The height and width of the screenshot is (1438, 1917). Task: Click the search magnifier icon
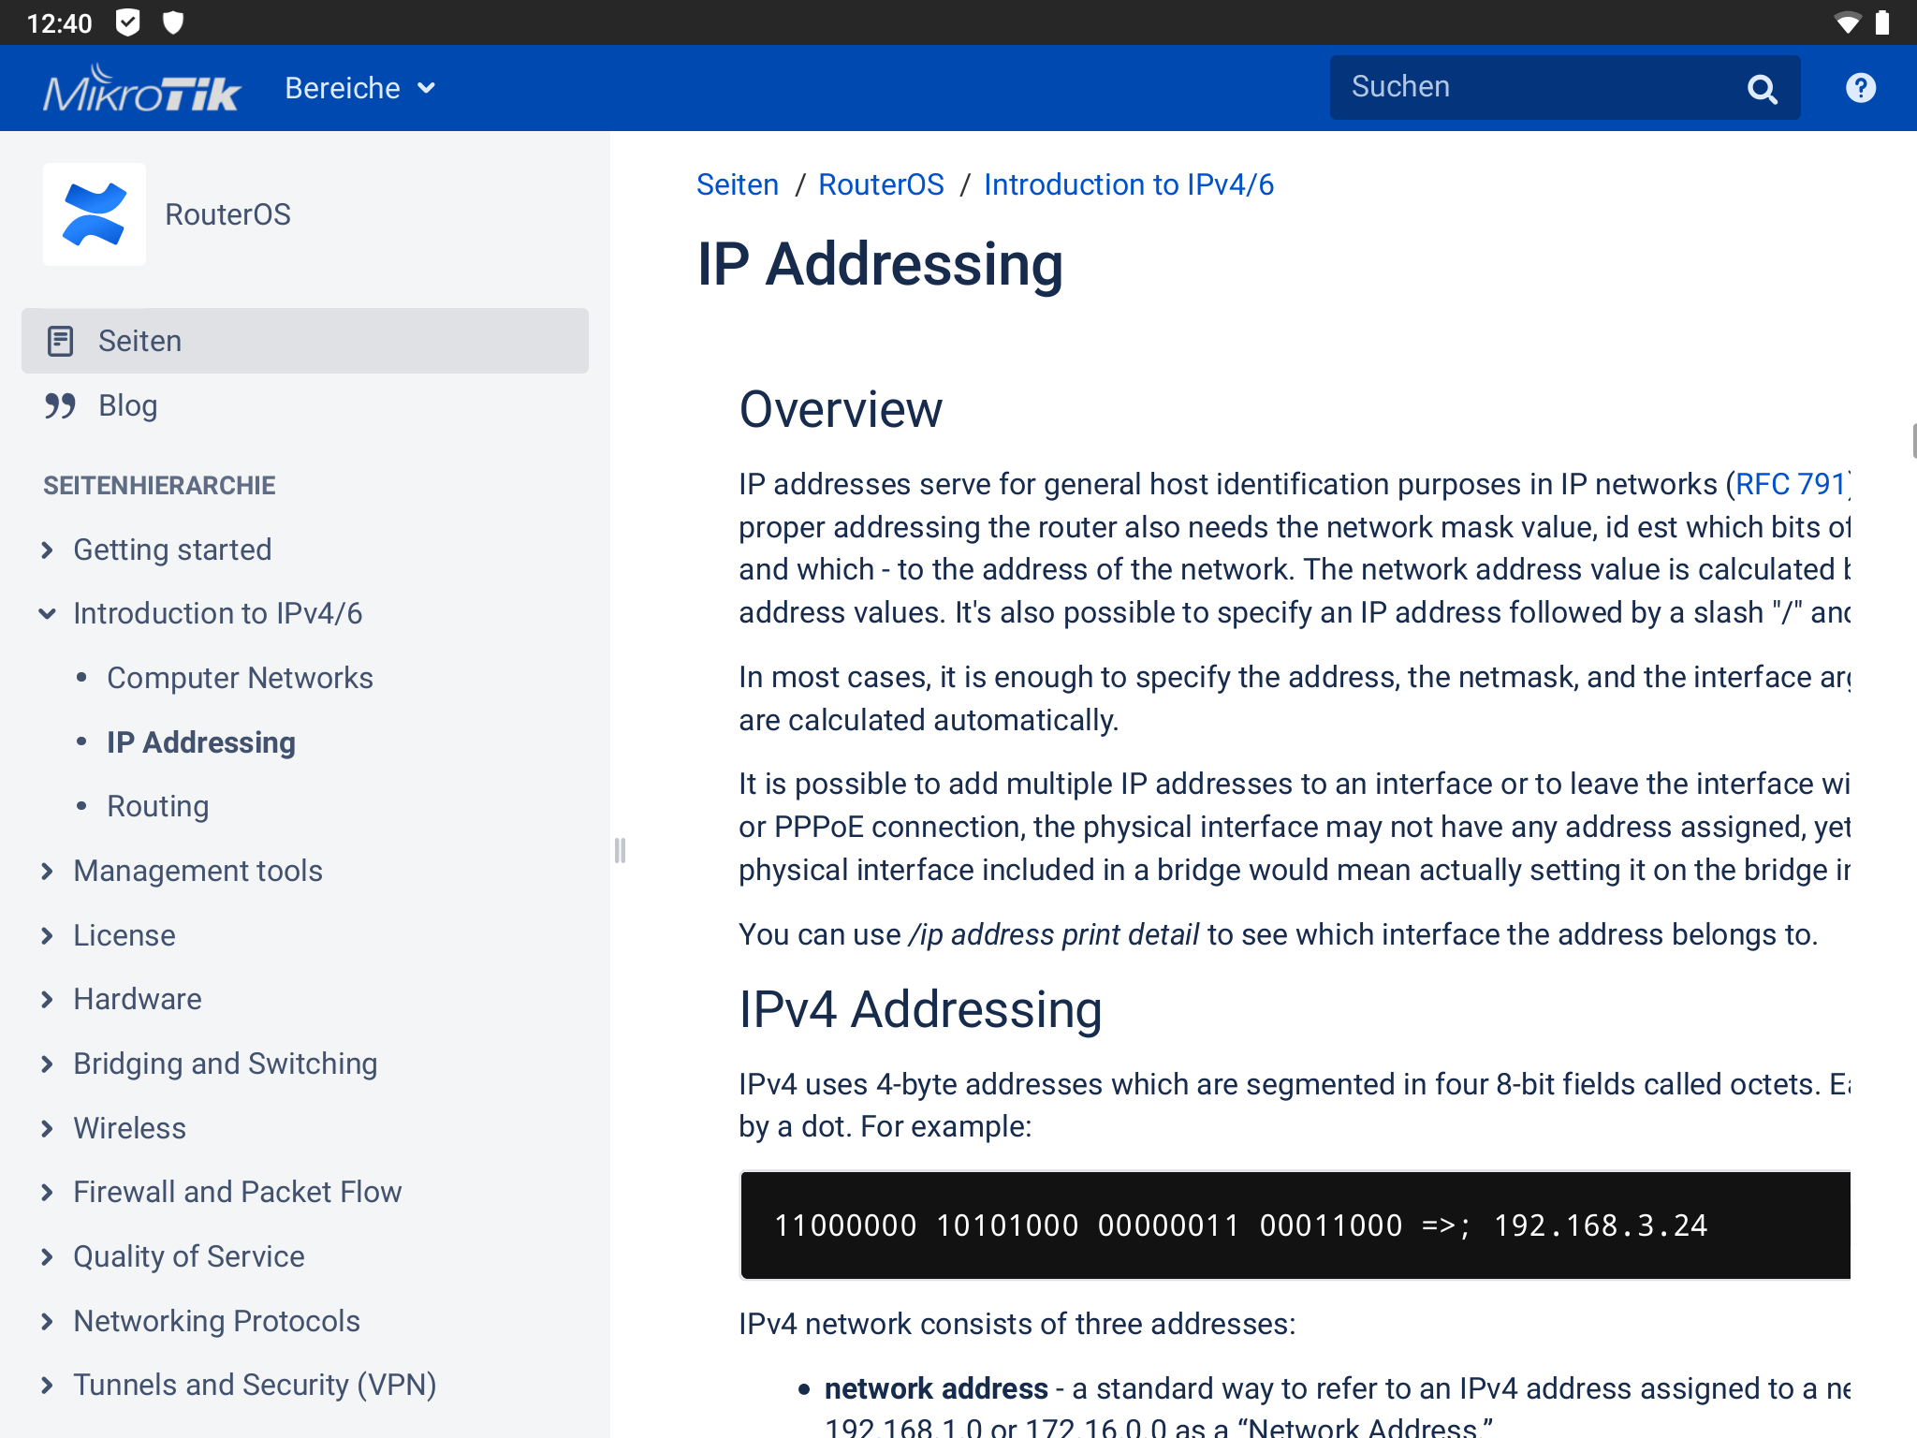[x=1762, y=89]
